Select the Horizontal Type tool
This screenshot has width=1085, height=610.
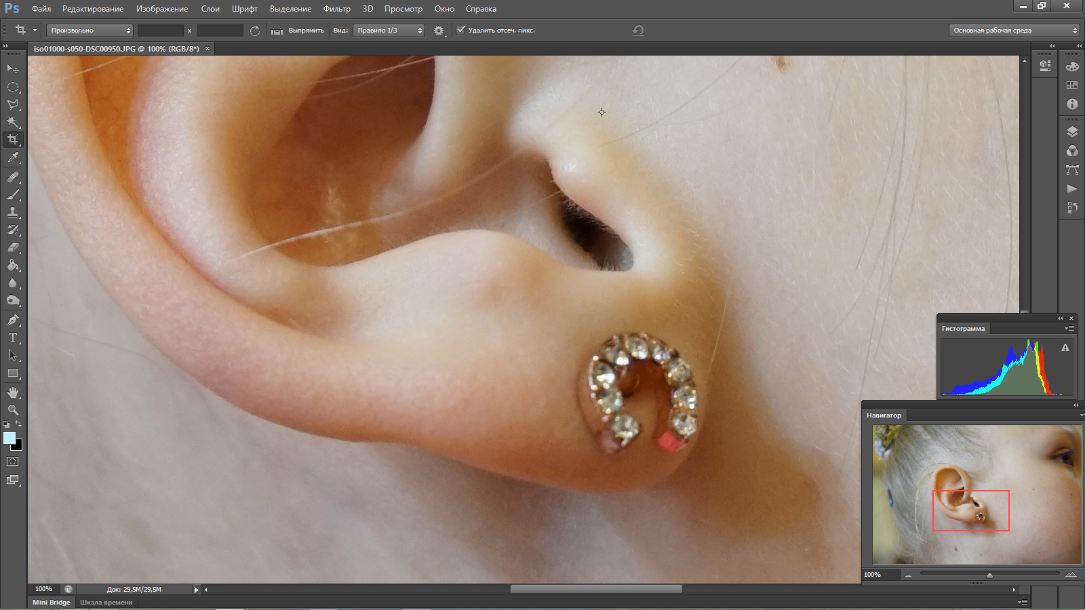(x=13, y=337)
